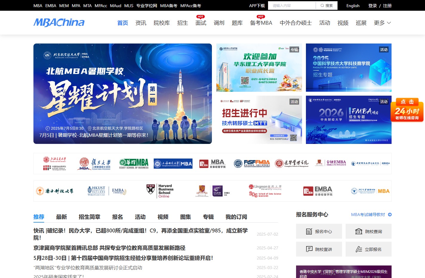Open the 香港中文大学（深圳）MBM2026级招生 banner
This screenshot has width=425, height=278.
344,272
